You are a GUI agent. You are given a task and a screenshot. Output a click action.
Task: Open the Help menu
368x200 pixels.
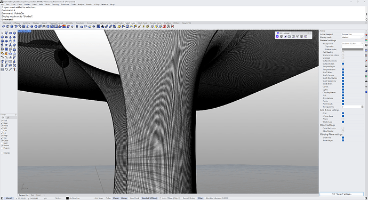pos(112,4)
